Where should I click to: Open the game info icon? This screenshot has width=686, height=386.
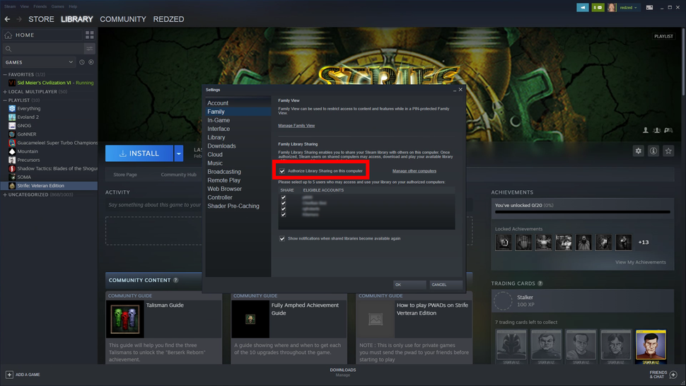pyautogui.click(x=653, y=151)
